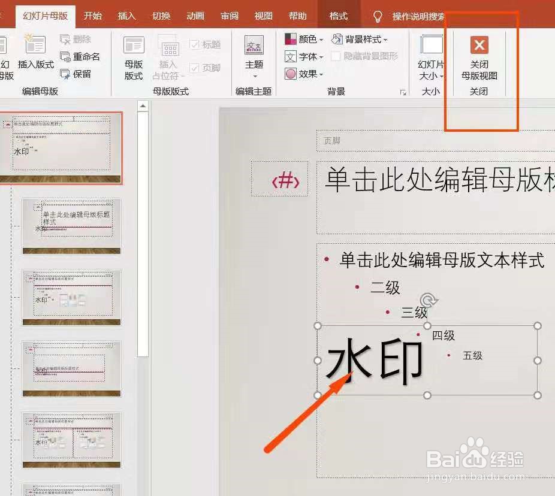Click the Delete (删除) layout icon

[x=65, y=40]
